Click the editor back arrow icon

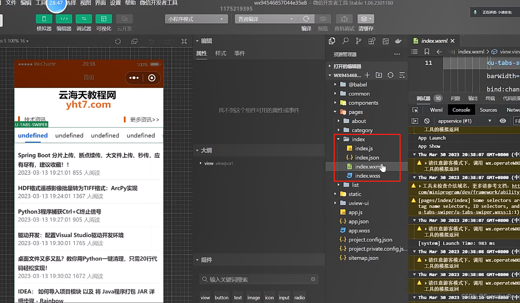click(x=439, y=52)
